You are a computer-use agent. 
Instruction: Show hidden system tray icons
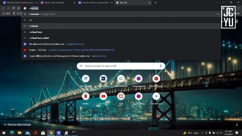click(x=202, y=133)
